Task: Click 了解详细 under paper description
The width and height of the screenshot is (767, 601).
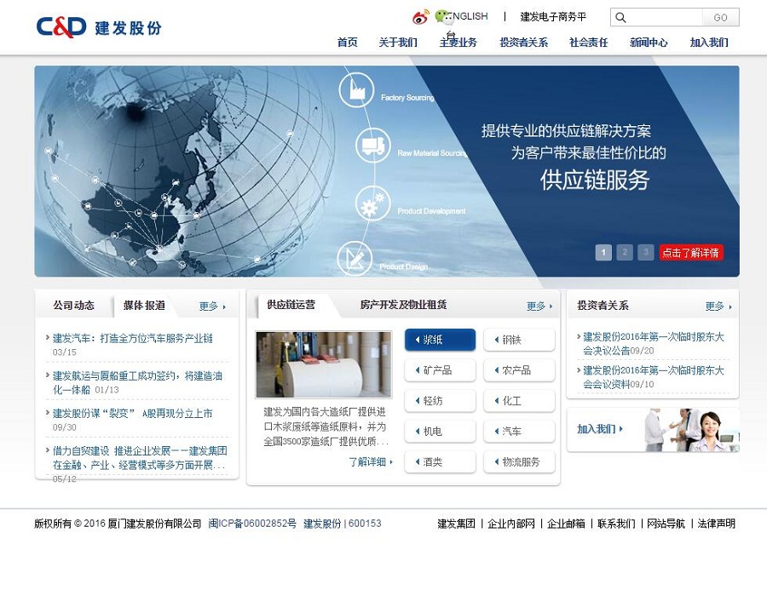Action: point(371,461)
